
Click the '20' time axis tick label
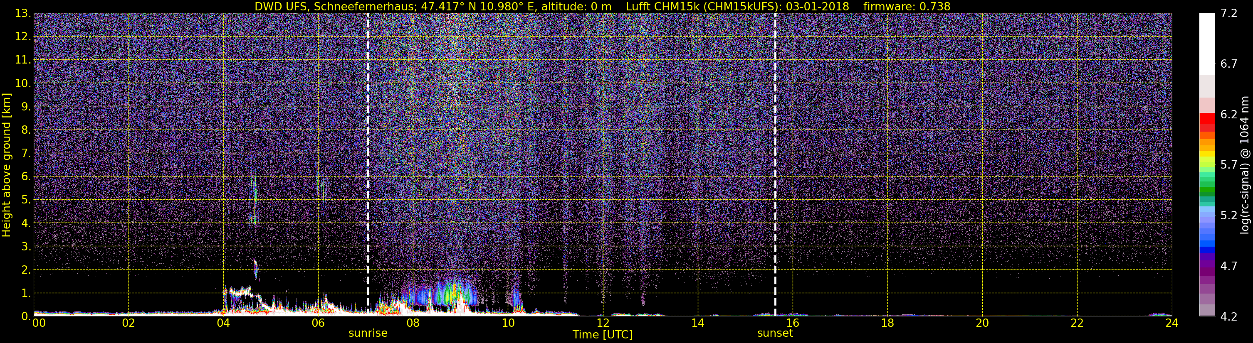point(982,323)
